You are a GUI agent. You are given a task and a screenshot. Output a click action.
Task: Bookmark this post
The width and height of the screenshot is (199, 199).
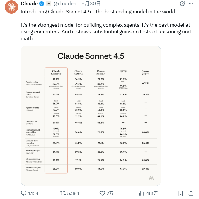[181, 193]
